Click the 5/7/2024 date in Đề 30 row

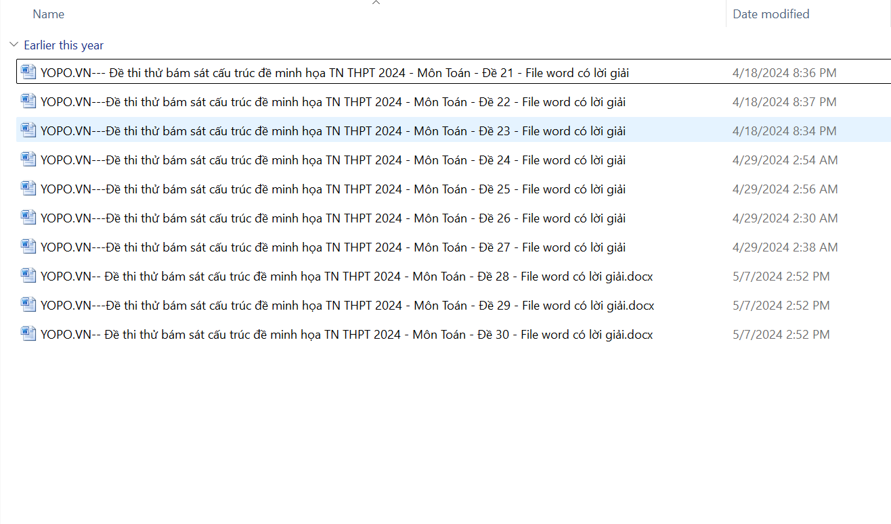click(781, 335)
